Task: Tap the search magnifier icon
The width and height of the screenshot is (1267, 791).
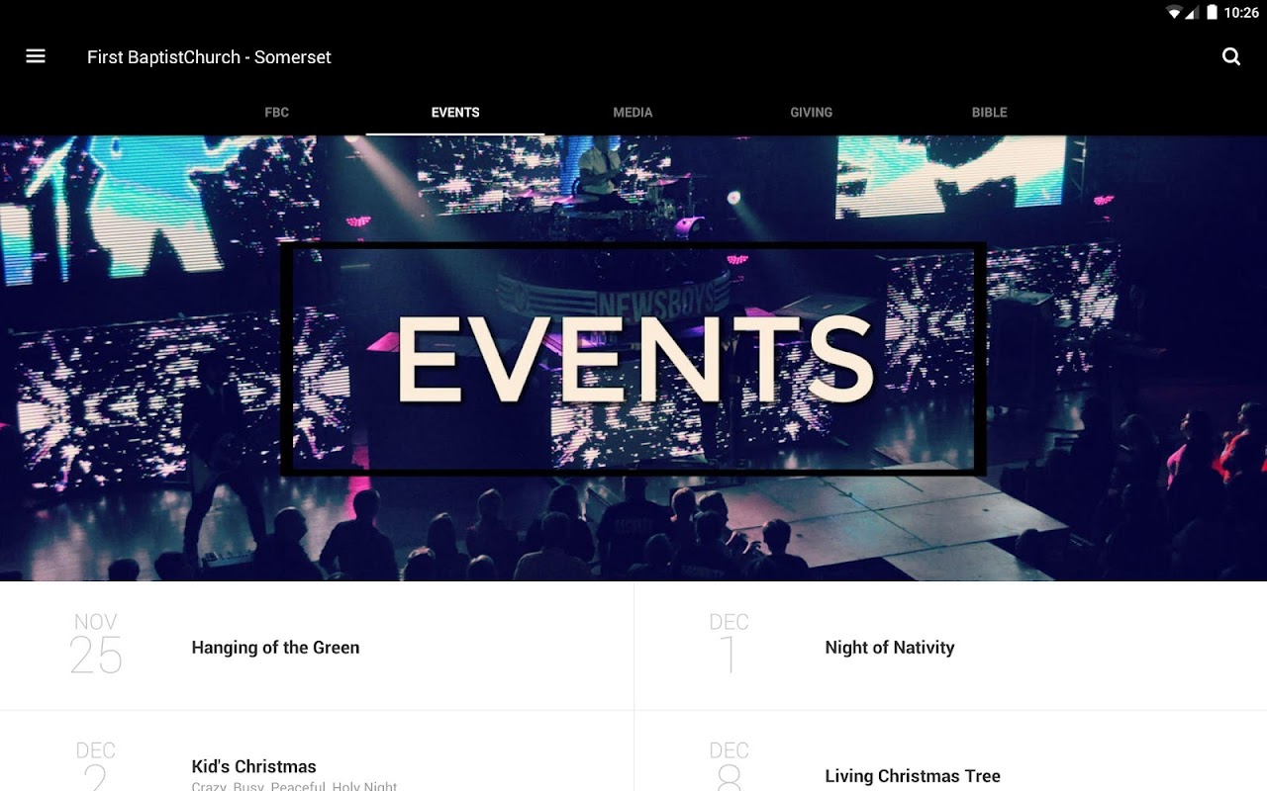Action: [1231, 56]
